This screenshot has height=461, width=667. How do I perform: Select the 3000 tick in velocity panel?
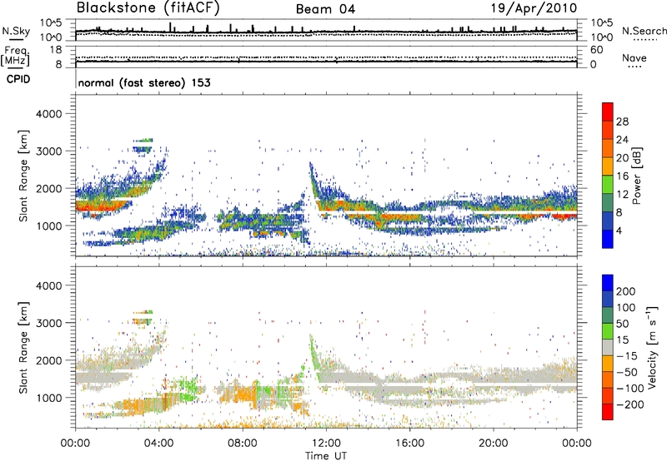point(49,323)
